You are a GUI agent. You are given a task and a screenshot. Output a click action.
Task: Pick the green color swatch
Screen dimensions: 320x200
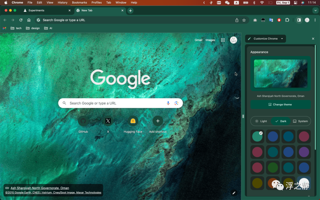pyautogui.click(x=273, y=167)
